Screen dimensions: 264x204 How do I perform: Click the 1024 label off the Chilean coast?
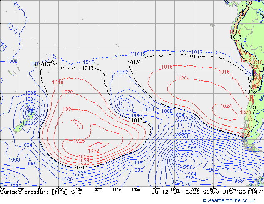click(x=226, y=106)
